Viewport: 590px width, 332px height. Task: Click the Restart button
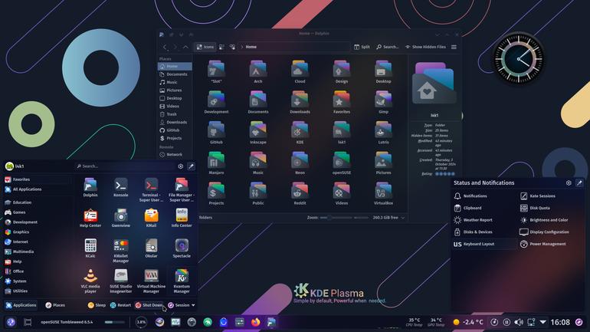pyautogui.click(x=120, y=305)
